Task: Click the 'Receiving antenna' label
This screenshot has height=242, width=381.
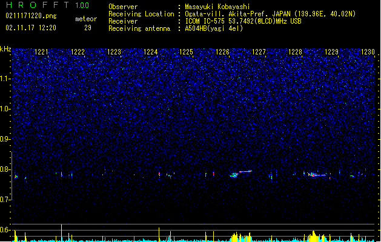Action: (139, 28)
